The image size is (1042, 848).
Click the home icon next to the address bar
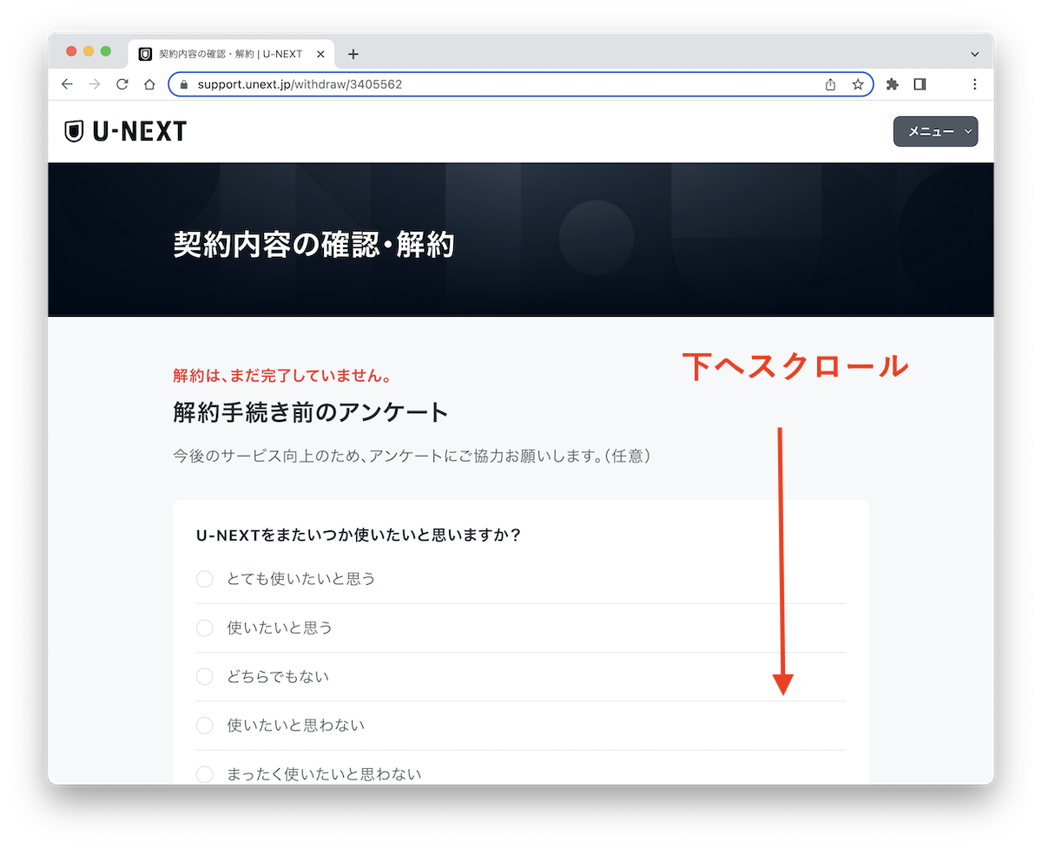click(x=149, y=84)
